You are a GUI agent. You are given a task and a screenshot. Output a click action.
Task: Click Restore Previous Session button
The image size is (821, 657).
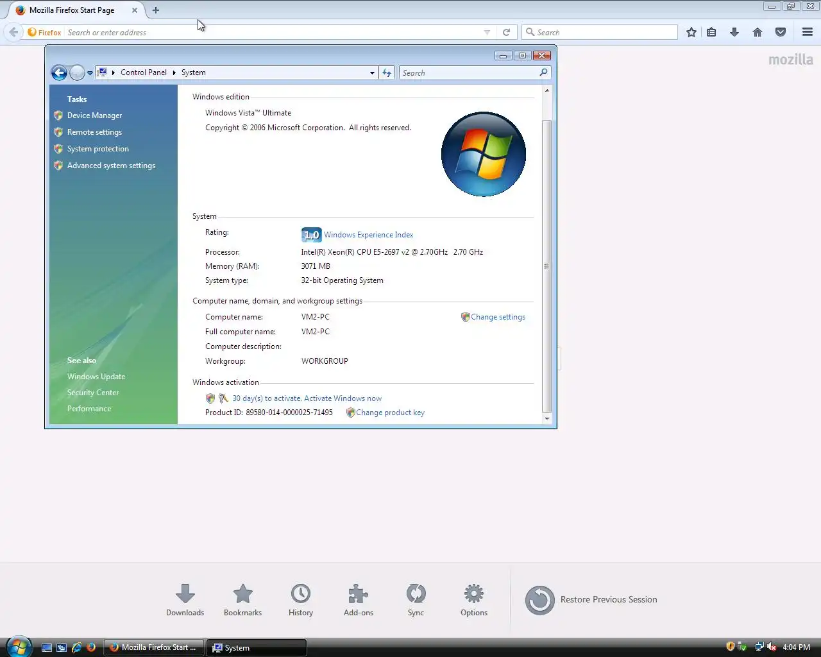(x=591, y=600)
